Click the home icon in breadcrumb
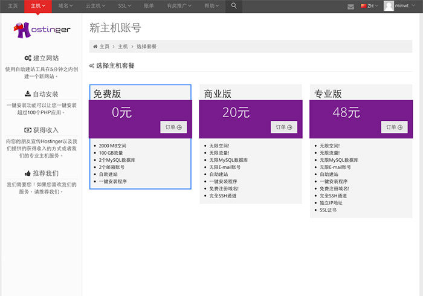The width and height of the screenshot is (423, 296). (x=95, y=47)
